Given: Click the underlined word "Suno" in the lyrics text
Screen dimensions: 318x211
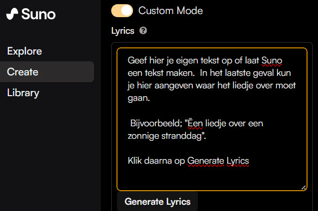Looking at the screenshot, I should [x=272, y=61].
